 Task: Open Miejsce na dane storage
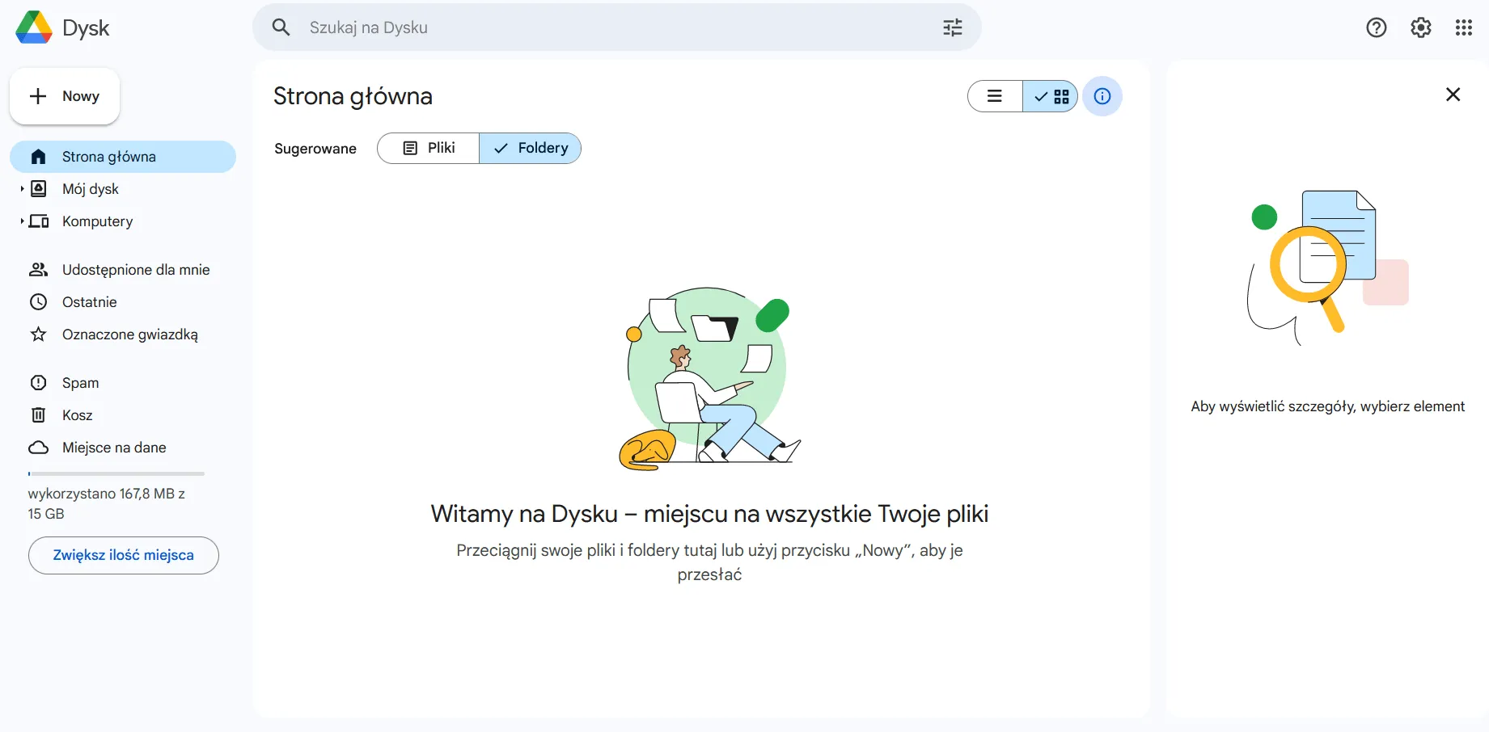[123, 448]
